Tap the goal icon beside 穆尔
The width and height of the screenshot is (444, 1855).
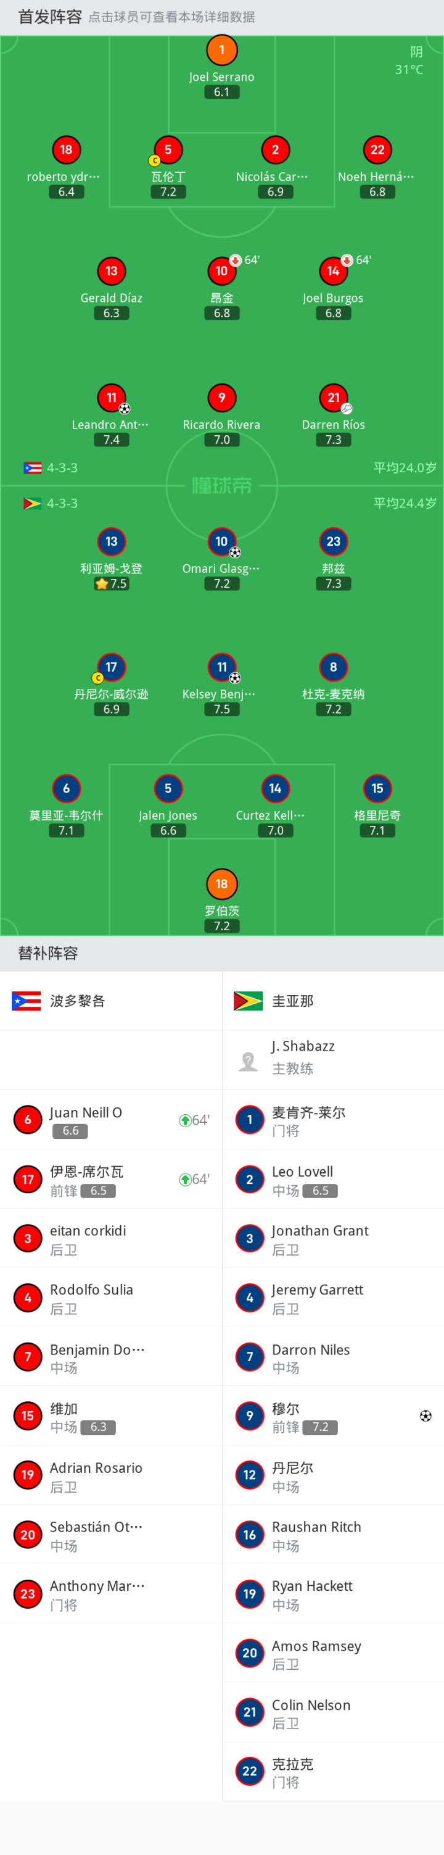click(x=425, y=1415)
